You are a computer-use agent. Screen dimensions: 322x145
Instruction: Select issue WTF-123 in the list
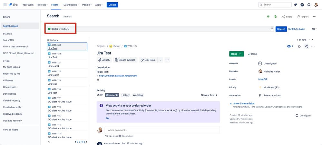pyautogui.click(x=67, y=55)
